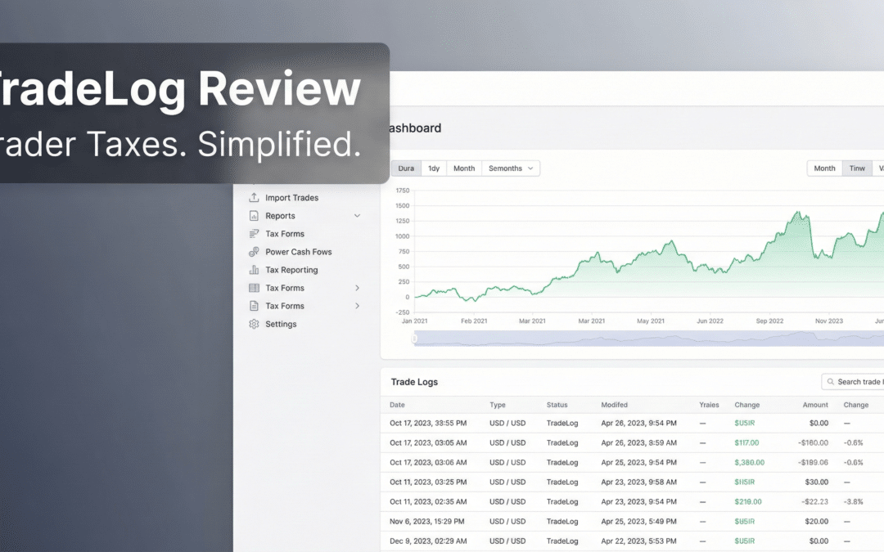
Task: Click the "-$160.00" amount cell
Action: [x=813, y=442]
